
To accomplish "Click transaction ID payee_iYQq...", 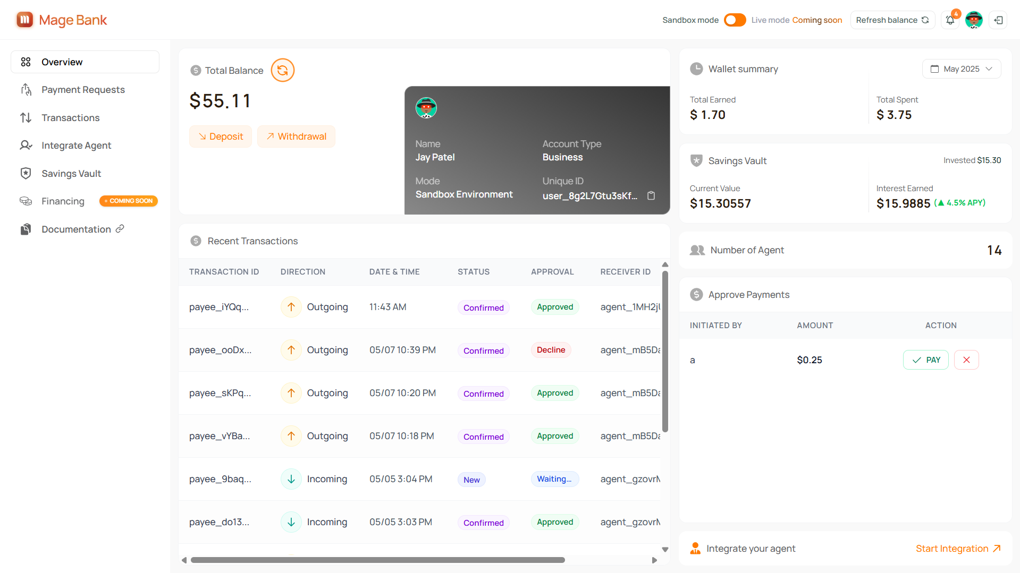I will tap(219, 307).
